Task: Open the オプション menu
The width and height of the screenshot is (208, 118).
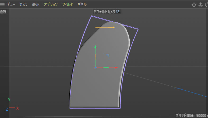Action: 51,4
